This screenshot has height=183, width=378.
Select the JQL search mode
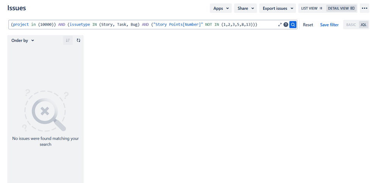[x=363, y=25]
